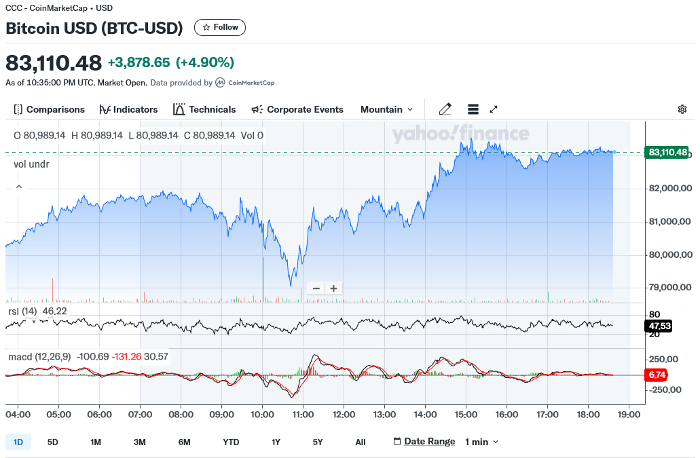Viewport: 700px width, 458px height.
Task: Click the green 83,110.48 price axis label
Action: [x=667, y=153]
